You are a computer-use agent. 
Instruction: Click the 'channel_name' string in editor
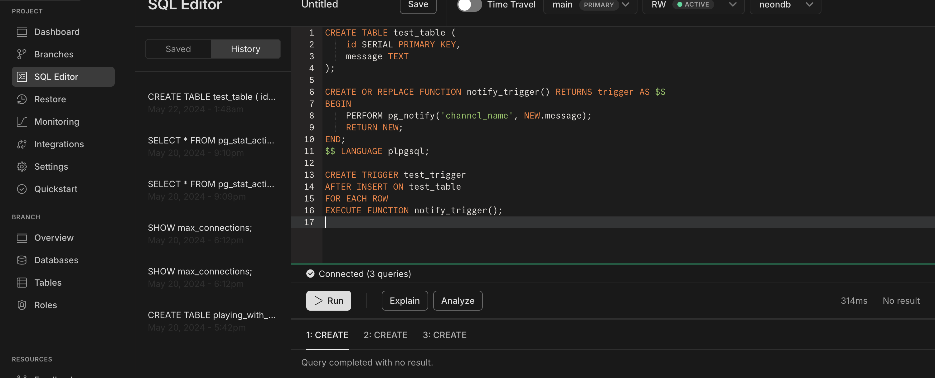coord(477,115)
